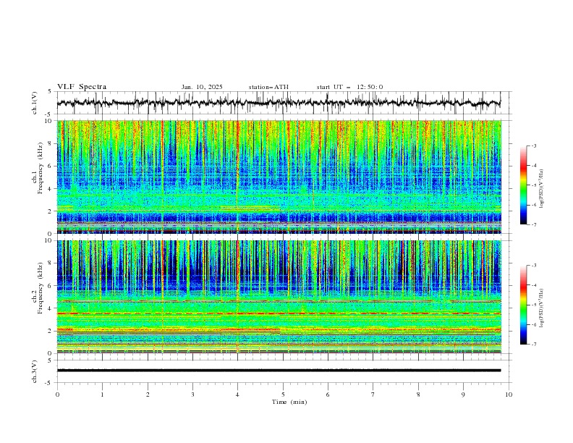Click the ch.1 voltage waveform trace
The width and height of the screenshot is (573, 443).
279,102
